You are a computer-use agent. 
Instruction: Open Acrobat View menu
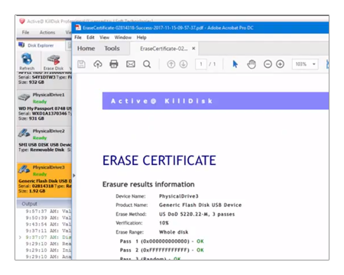(105, 37)
